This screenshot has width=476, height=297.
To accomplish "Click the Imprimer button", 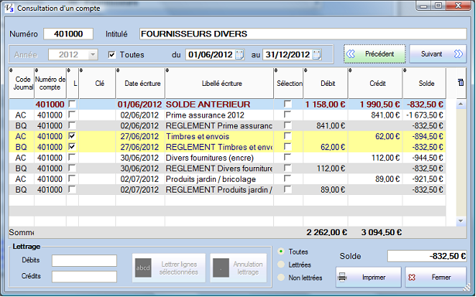I will (368, 278).
